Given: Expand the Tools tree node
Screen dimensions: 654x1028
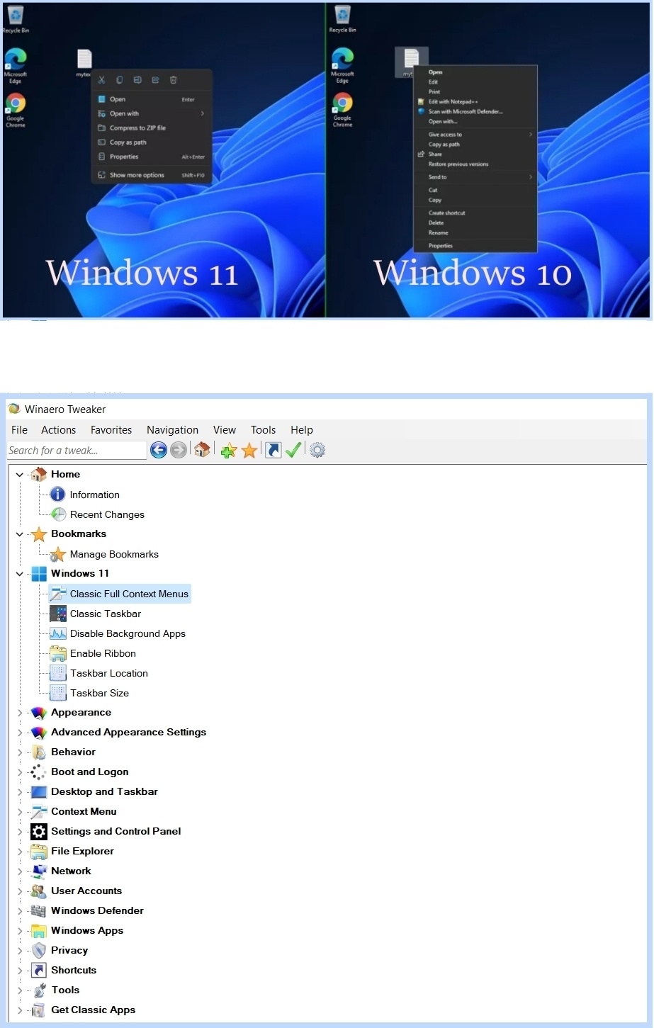Looking at the screenshot, I should click(x=19, y=990).
